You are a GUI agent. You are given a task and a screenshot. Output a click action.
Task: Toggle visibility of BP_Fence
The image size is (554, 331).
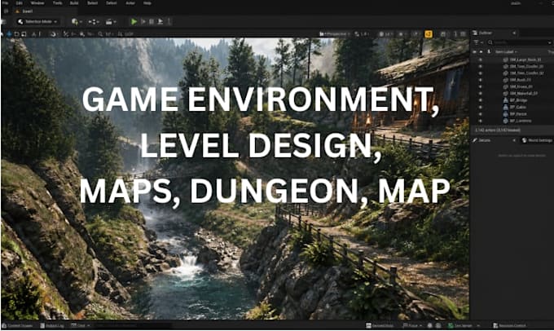[480, 114]
